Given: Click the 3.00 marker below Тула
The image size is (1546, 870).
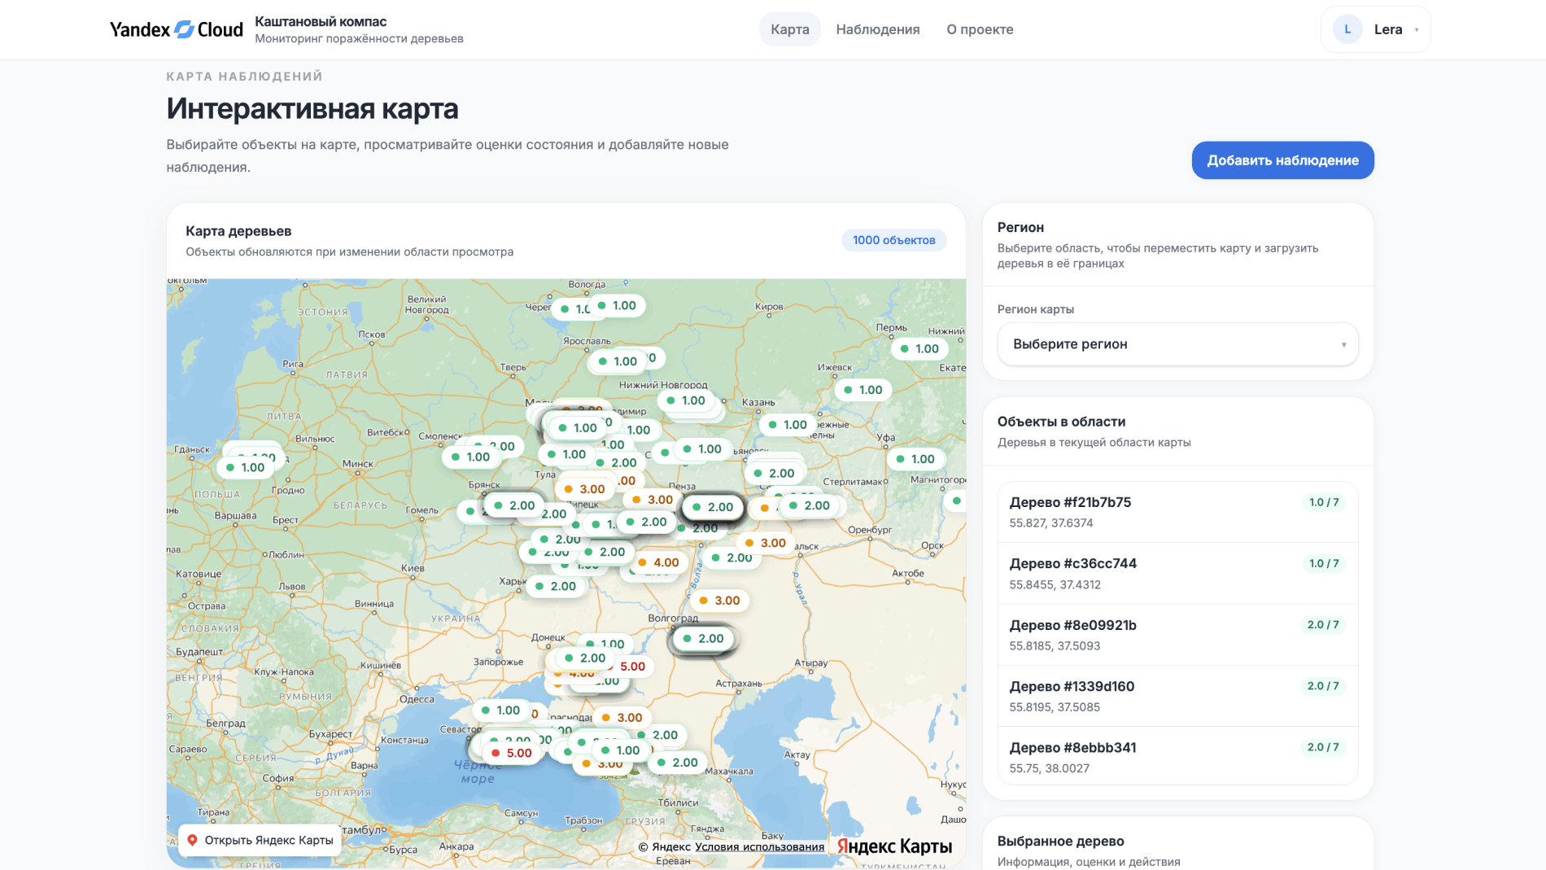Looking at the screenshot, I should click(584, 489).
